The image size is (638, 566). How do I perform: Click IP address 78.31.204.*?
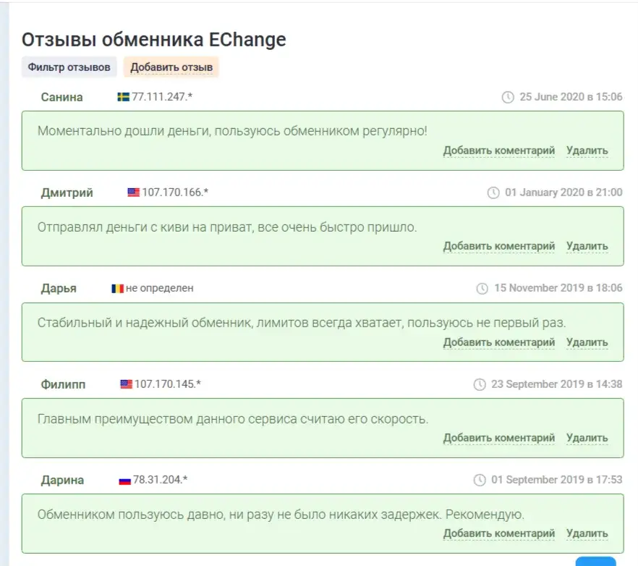pyautogui.click(x=161, y=480)
